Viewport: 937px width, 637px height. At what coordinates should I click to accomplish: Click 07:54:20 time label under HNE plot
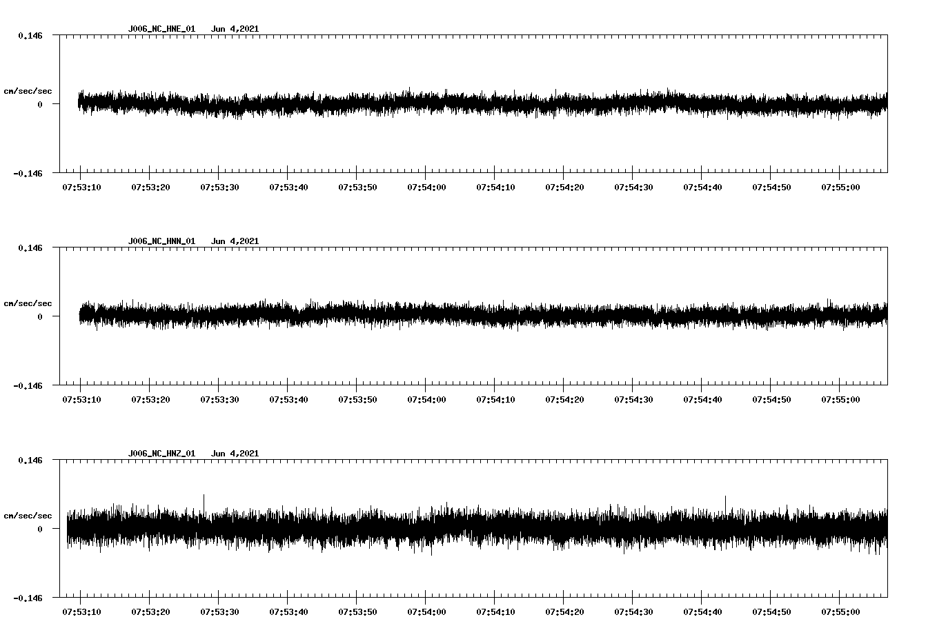click(564, 187)
